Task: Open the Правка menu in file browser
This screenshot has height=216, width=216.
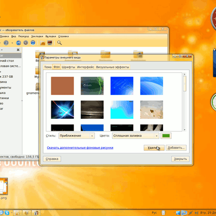Action: pyautogui.click(x=4, y=36)
